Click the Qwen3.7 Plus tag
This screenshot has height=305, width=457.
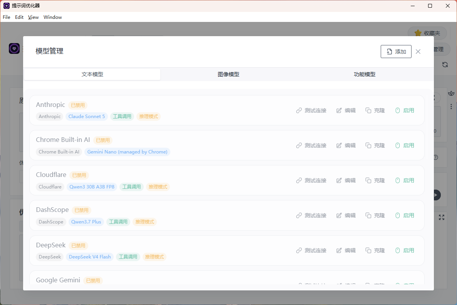(86, 222)
